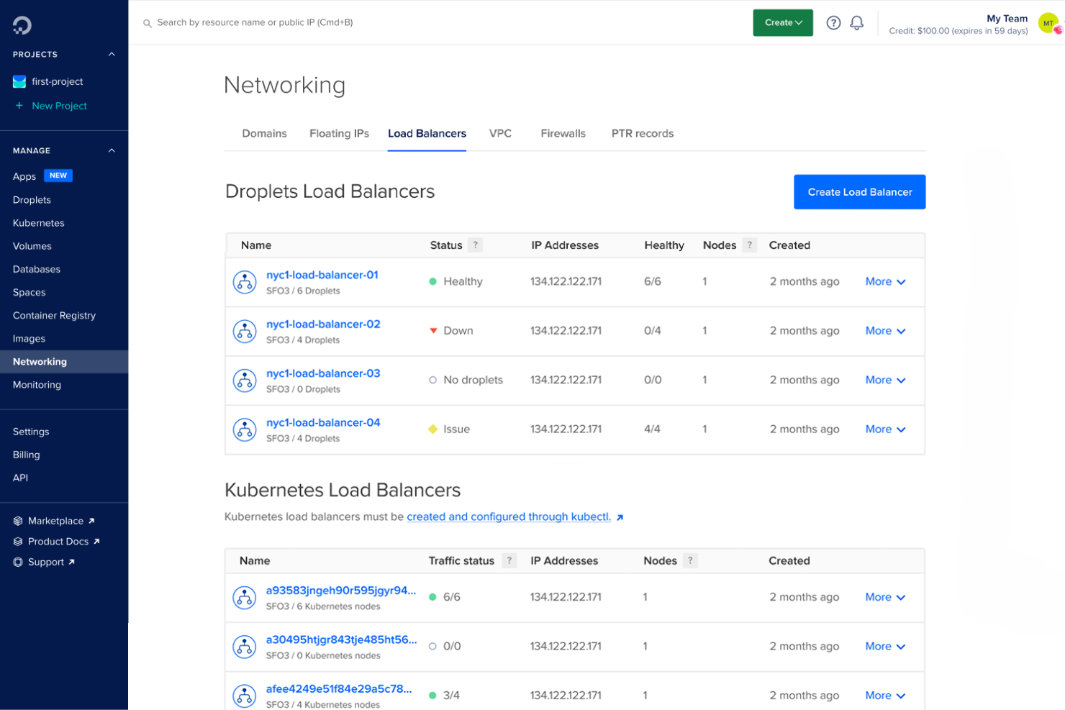Click the a30495htjgr843tje485ht56 balancer icon
Image resolution: width=1065 pixels, height=710 pixels.
point(245,647)
